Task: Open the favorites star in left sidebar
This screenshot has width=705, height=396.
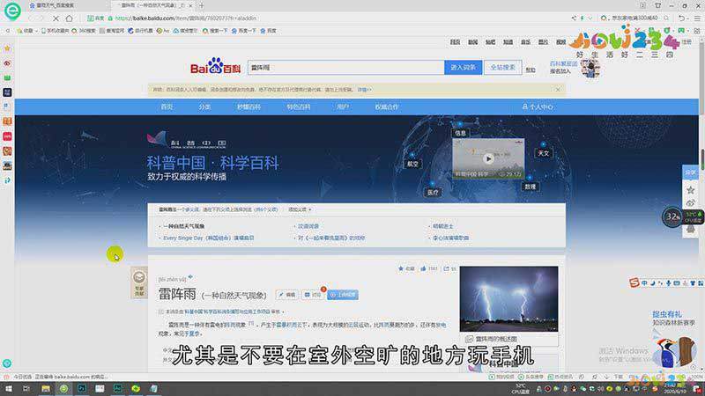Action: 7,48
